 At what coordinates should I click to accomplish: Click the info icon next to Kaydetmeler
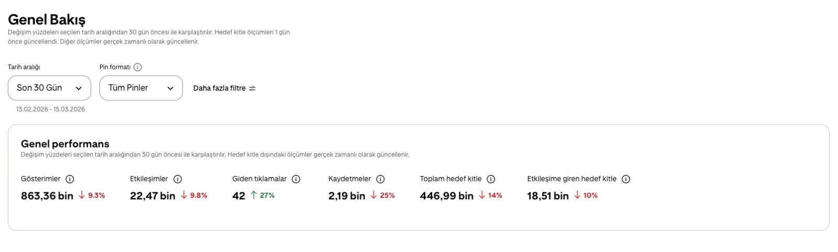(380, 179)
